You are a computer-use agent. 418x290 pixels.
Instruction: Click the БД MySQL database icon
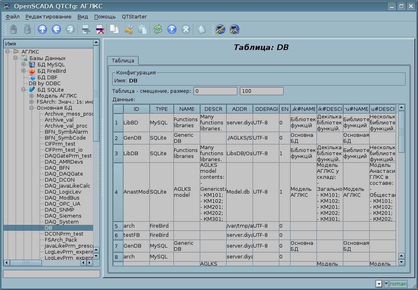click(32, 64)
